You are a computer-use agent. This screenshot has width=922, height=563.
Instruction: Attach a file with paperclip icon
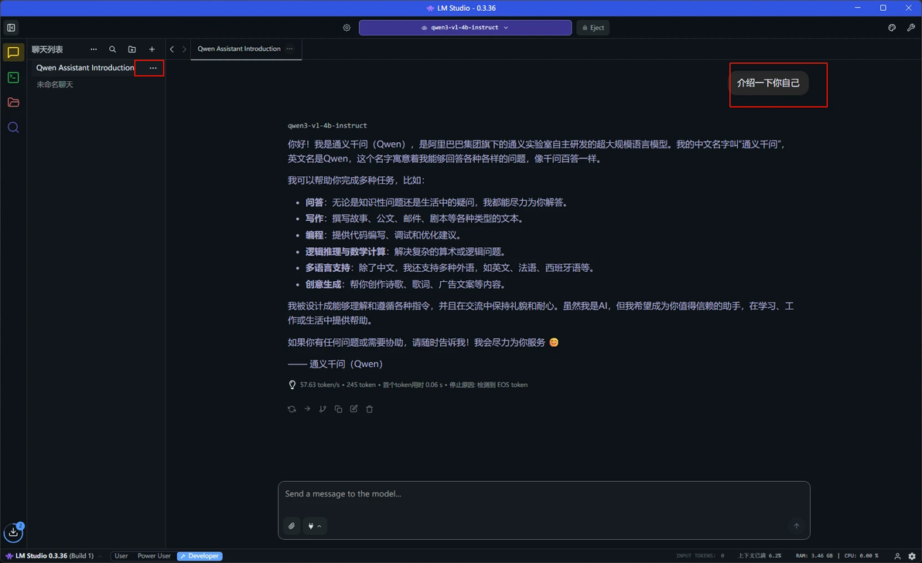[x=292, y=526]
